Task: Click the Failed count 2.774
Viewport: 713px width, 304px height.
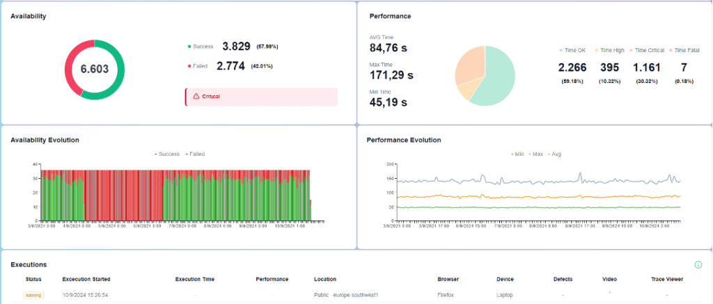Action: (x=230, y=66)
